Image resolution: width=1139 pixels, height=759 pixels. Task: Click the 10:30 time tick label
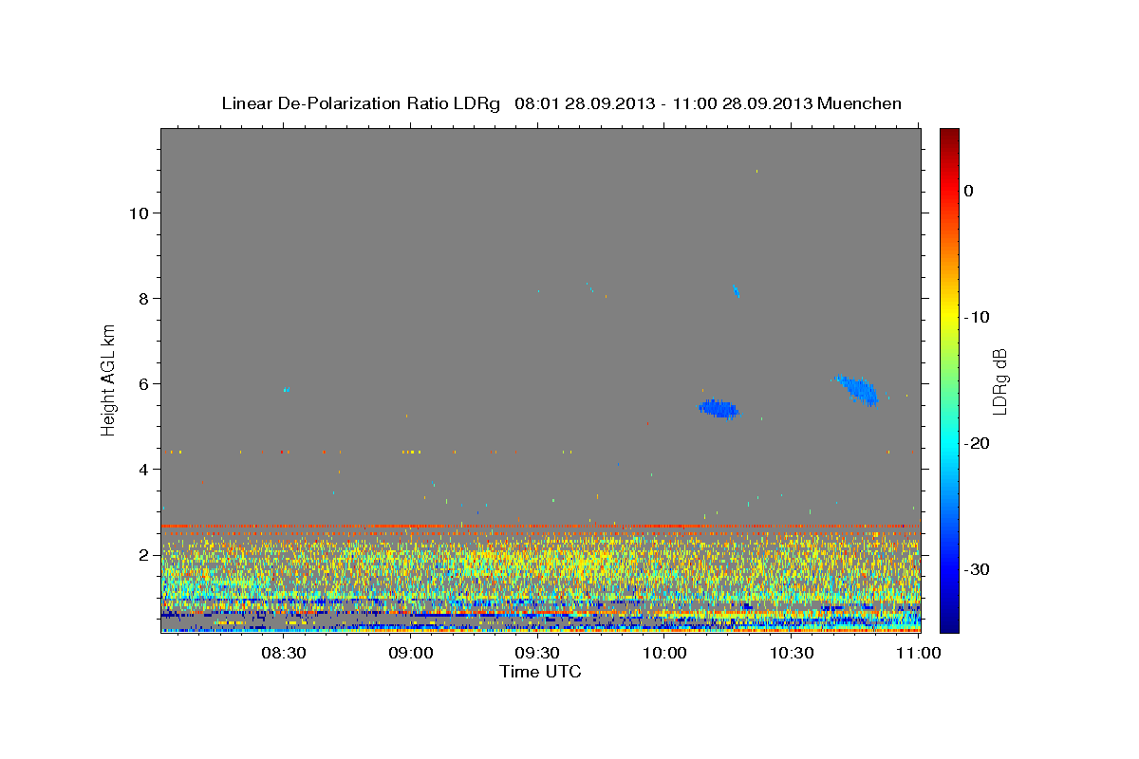pos(792,653)
